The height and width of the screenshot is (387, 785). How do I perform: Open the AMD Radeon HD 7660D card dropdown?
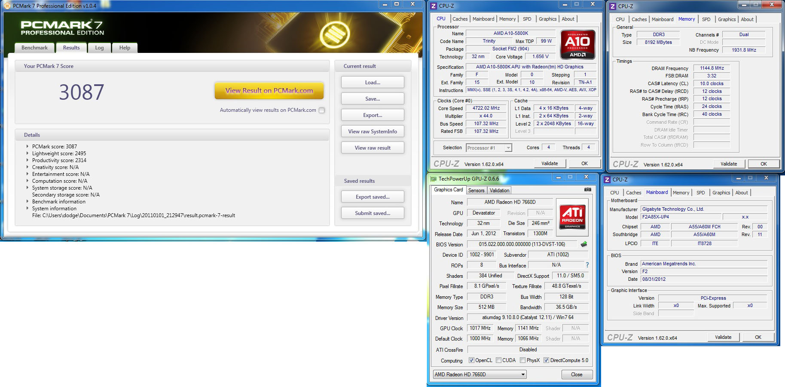click(480, 375)
